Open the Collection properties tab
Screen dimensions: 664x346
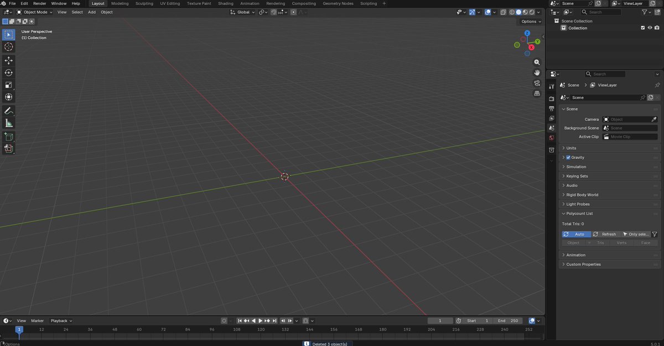tap(552, 150)
